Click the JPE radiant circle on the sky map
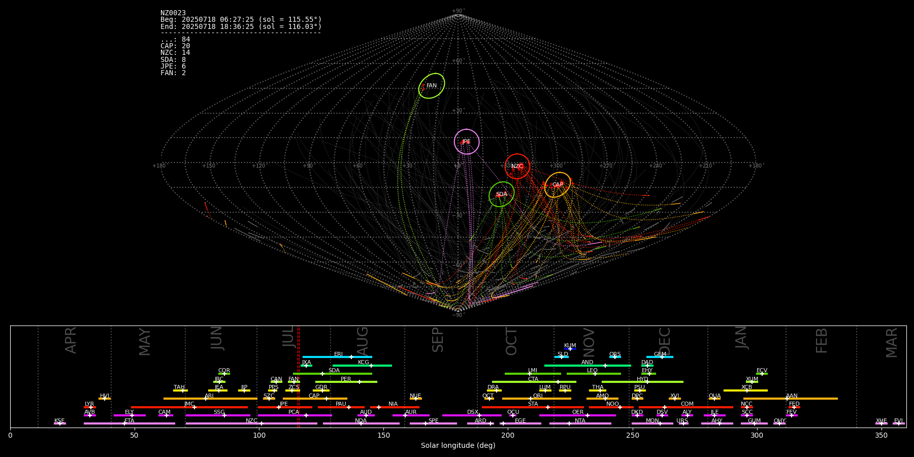Viewport: 914px width, 457px height. (x=467, y=142)
